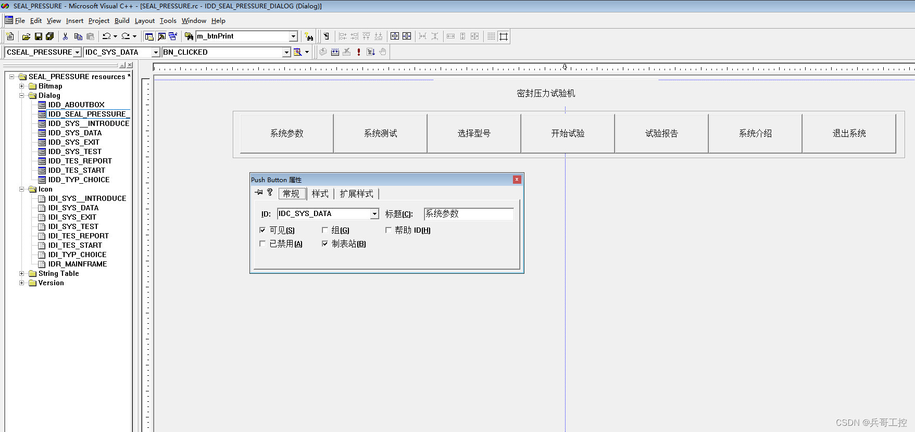Click the Go debug icon
Image resolution: width=915 pixels, height=432 pixels.
click(x=371, y=52)
